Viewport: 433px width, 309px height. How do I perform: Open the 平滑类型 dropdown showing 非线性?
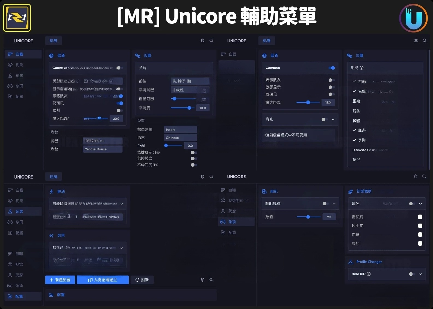(190, 90)
